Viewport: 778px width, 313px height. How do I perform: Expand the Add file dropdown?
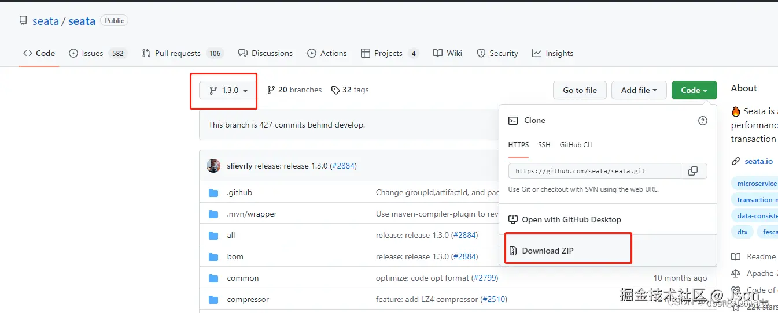639,90
